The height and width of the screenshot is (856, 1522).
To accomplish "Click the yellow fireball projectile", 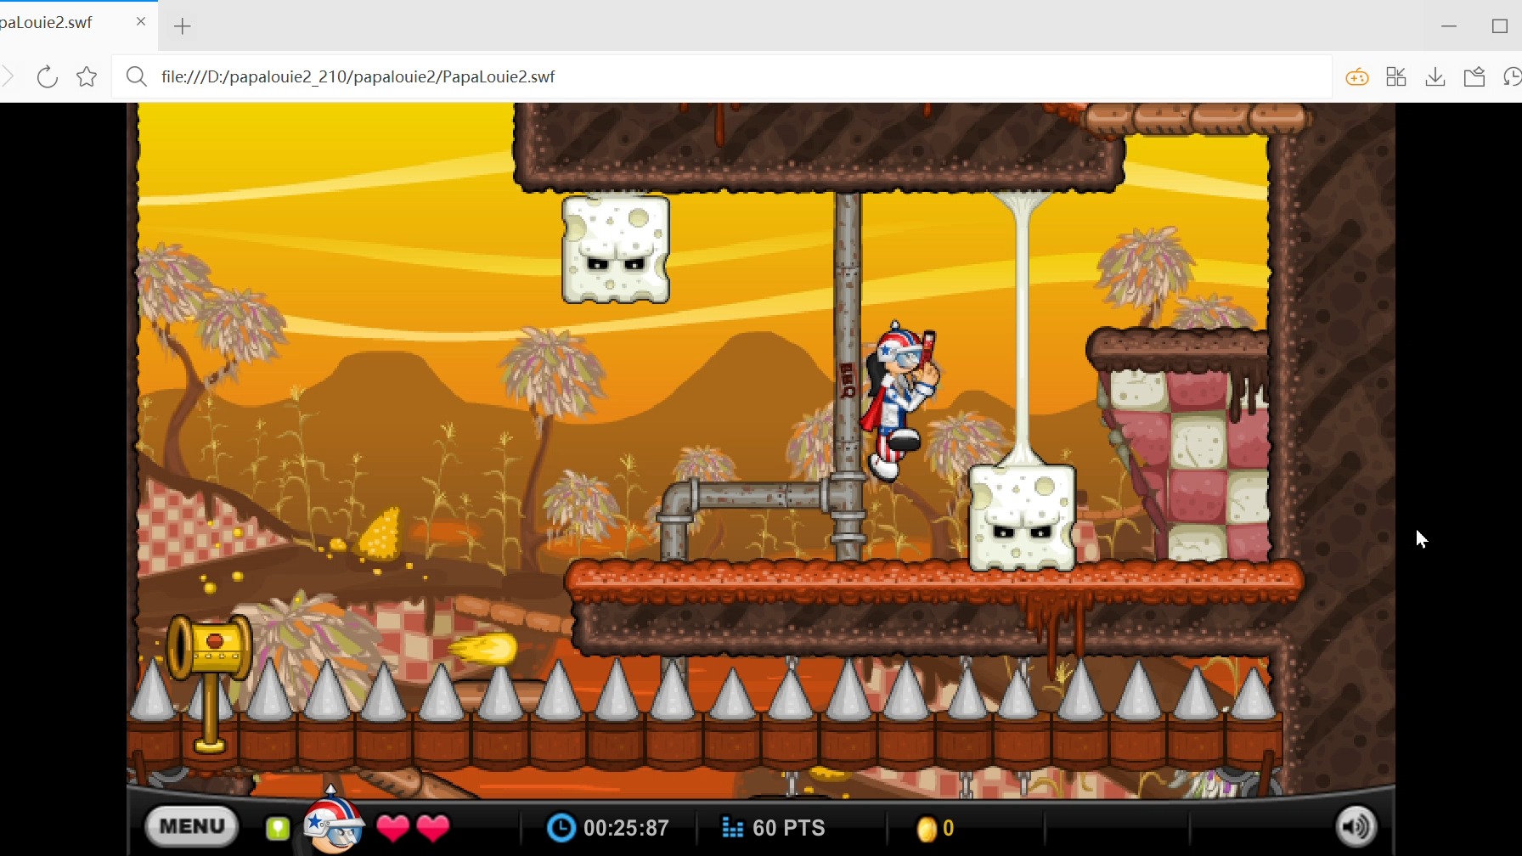I will pyautogui.click(x=484, y=650).
